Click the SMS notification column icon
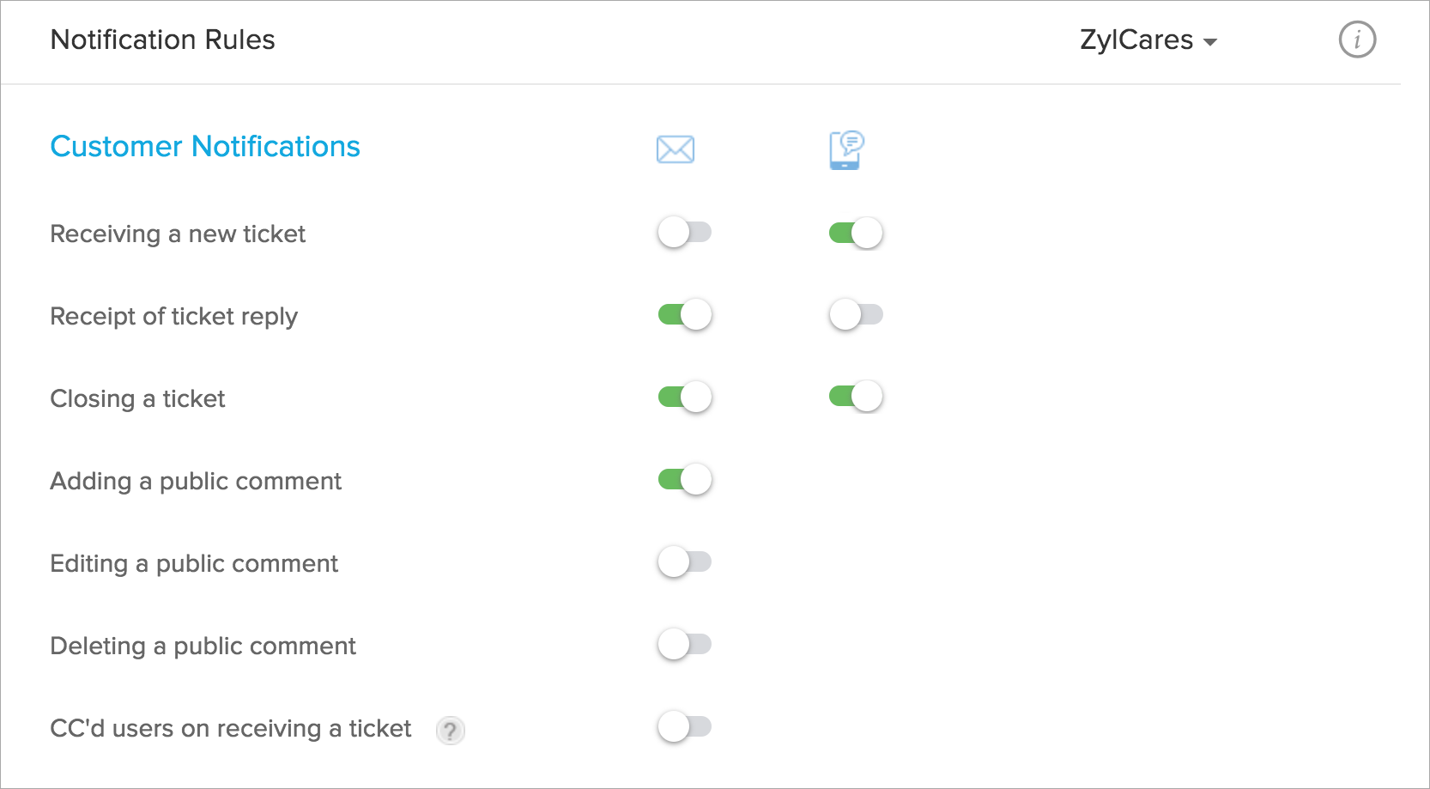 coord(846,150)
